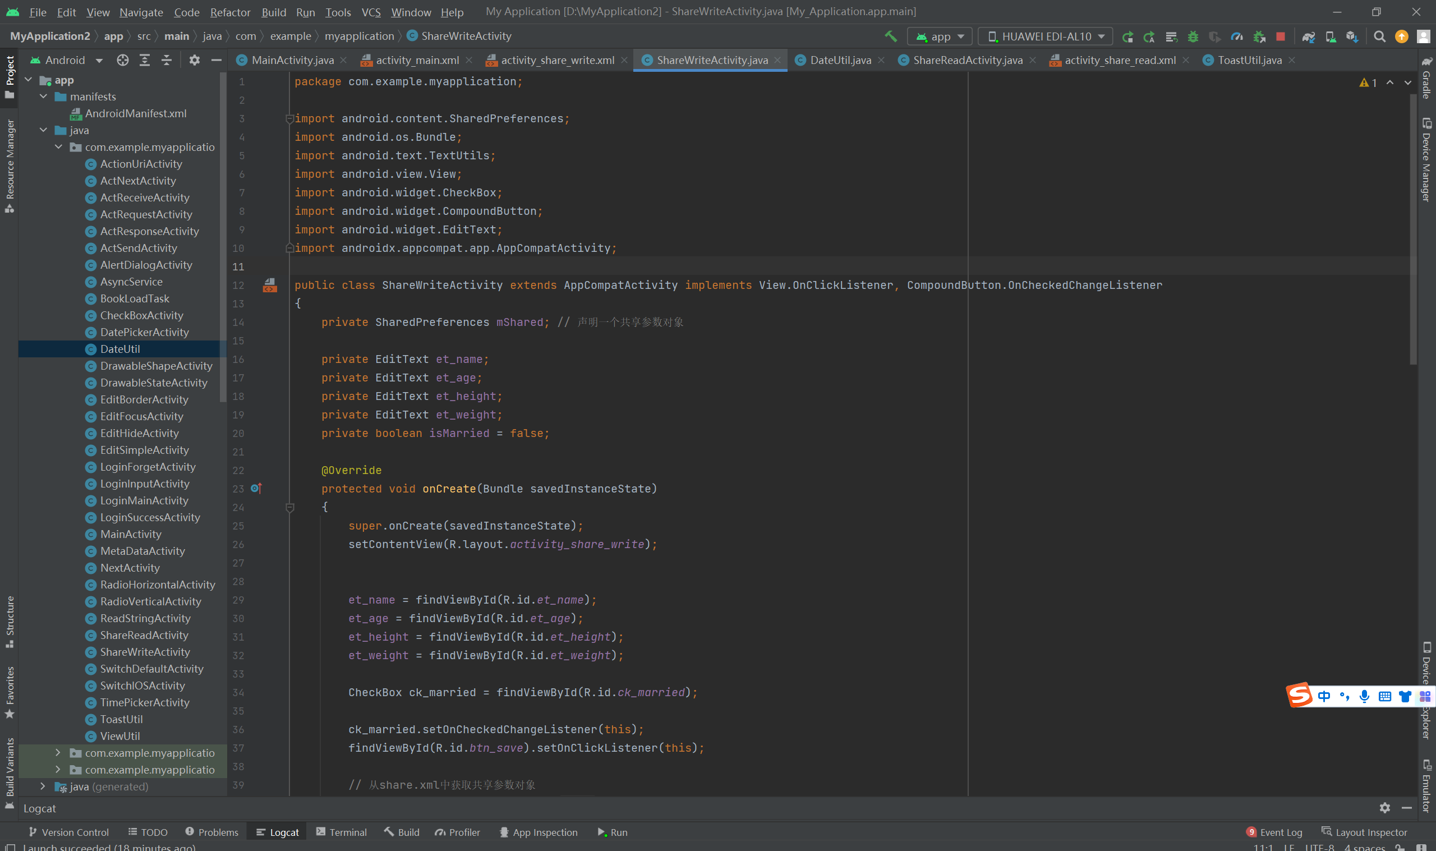Open the Profile app gauge icon
Viewport: 1436px width, 851px height.
1236,36
